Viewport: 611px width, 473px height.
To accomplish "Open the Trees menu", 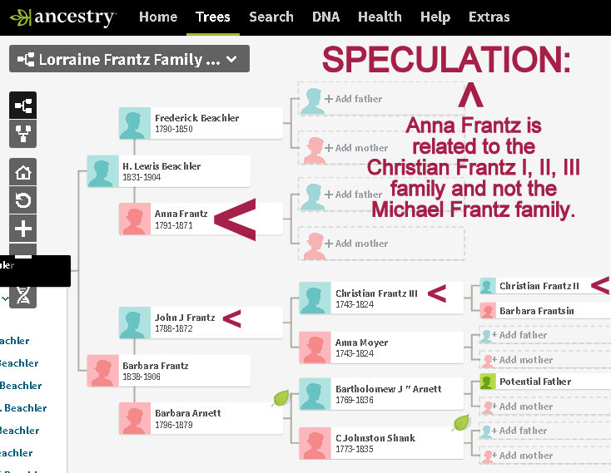I will [212, 17].
